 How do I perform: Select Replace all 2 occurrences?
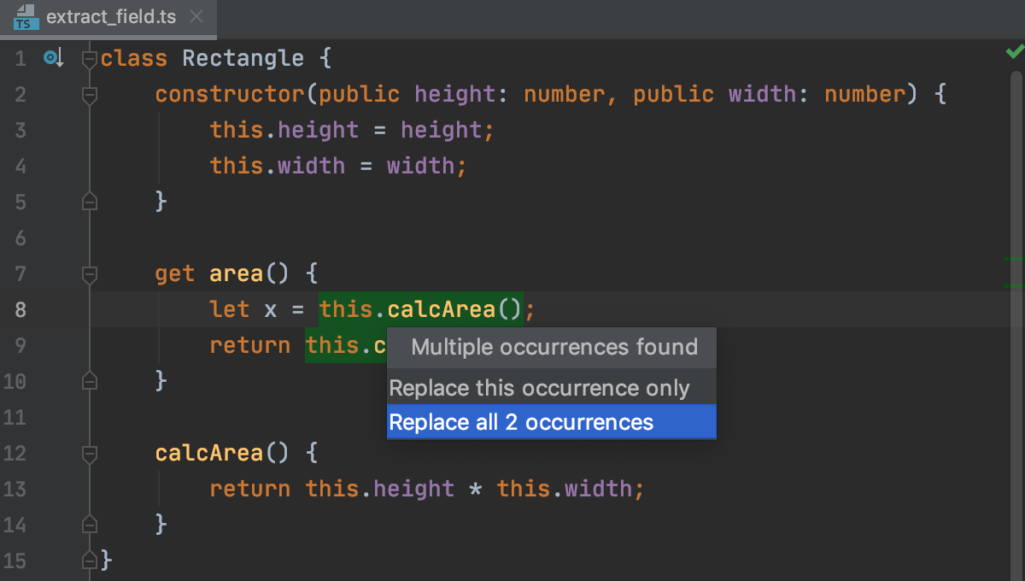pyautogui.click(x=520, y=421)
